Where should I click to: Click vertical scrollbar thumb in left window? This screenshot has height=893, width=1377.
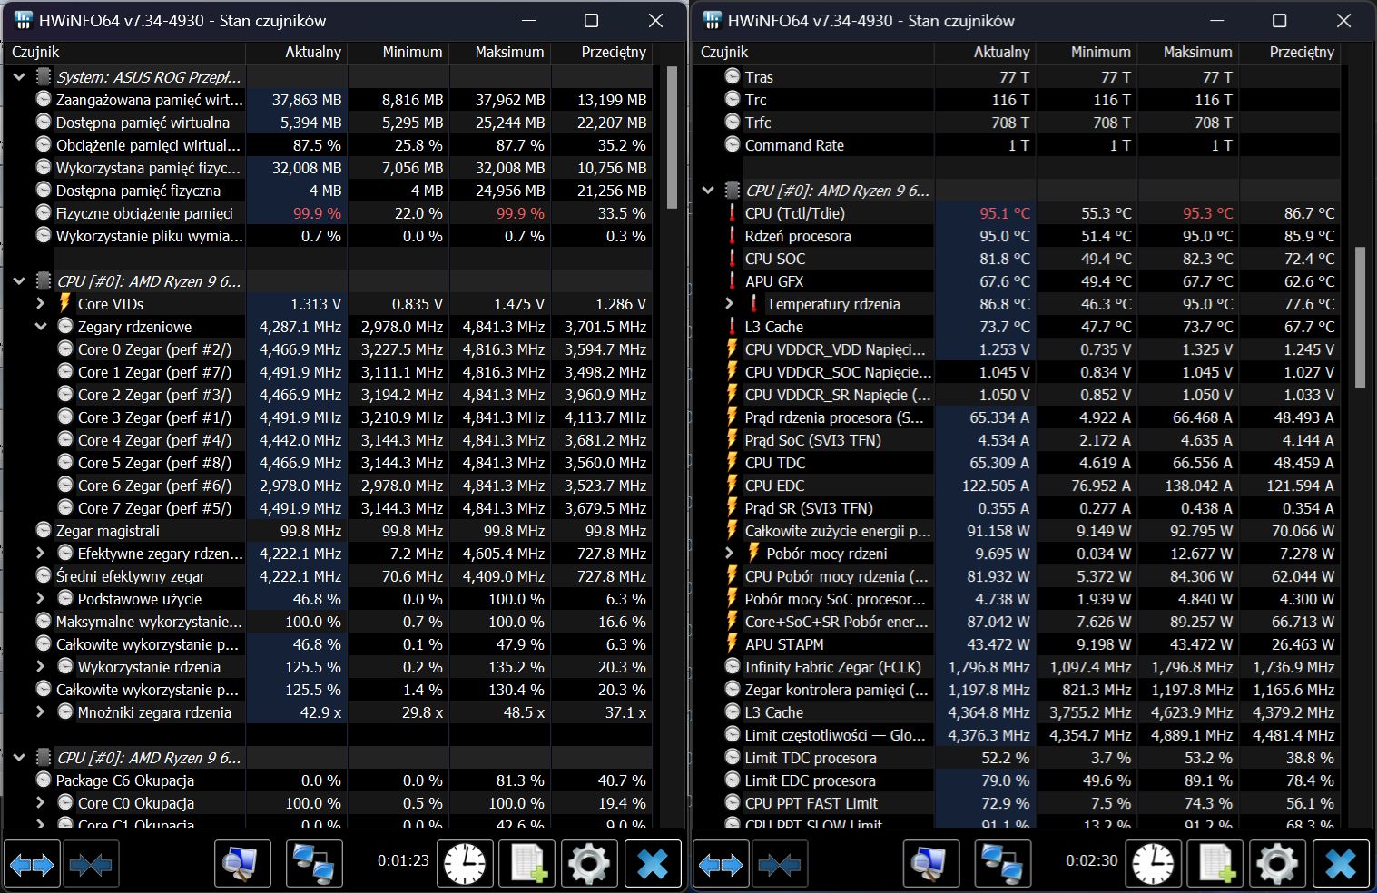672,138
